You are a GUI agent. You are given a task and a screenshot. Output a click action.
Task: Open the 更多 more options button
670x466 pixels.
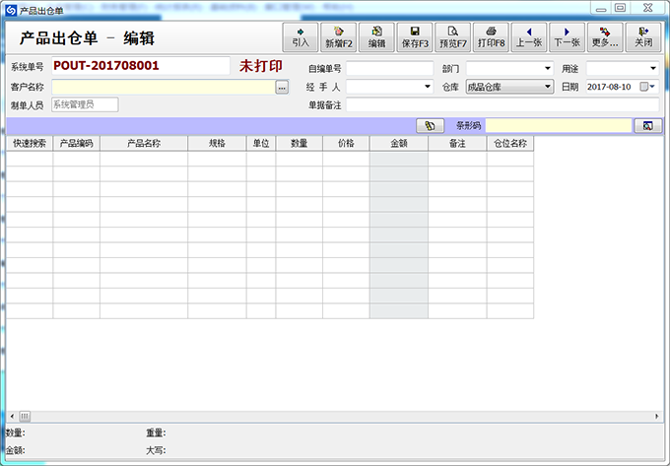605,37
